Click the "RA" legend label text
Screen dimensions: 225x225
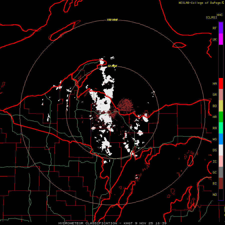coord(214,128)
